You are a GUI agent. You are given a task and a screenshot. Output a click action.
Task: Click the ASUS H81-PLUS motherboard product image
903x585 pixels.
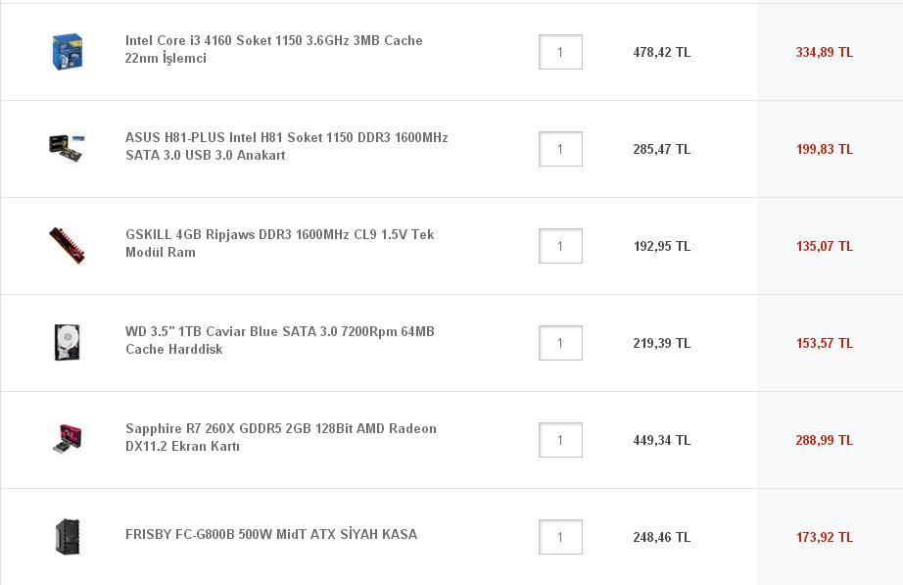(67, 147)
